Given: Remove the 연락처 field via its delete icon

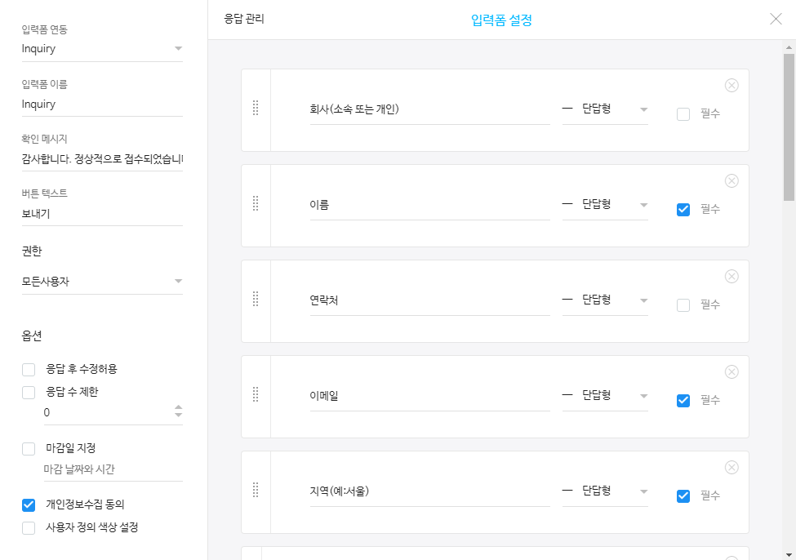Looking at the screenshot, I should click(732, 276).
